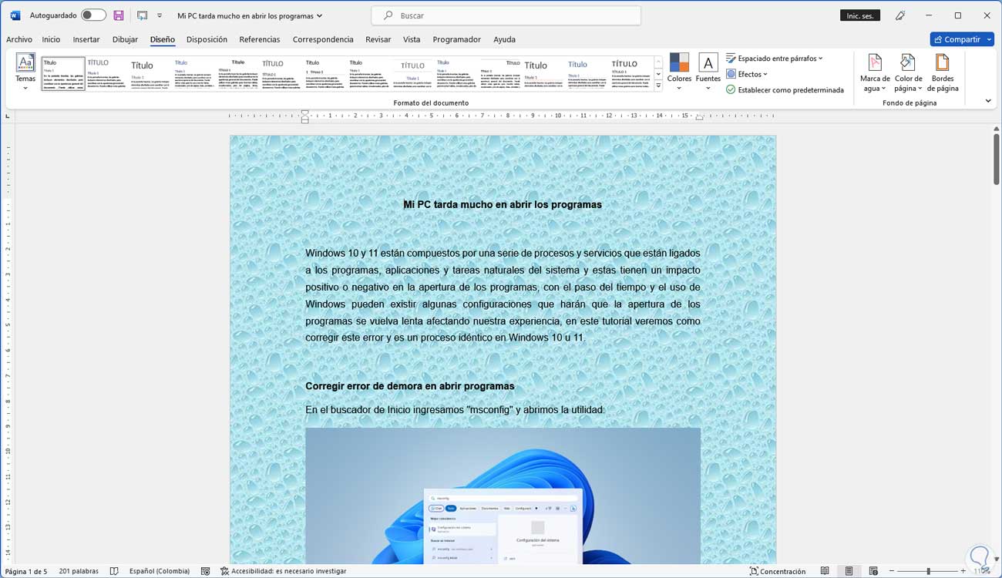Click the zoom slider handle
This screenshot has width=1002, height=578.
coord(928,571)
